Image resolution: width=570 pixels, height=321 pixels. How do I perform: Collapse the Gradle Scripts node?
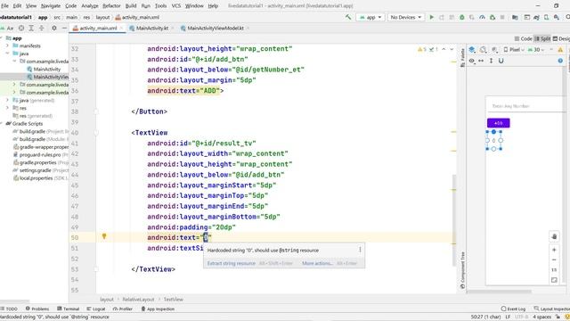(2, 124)
